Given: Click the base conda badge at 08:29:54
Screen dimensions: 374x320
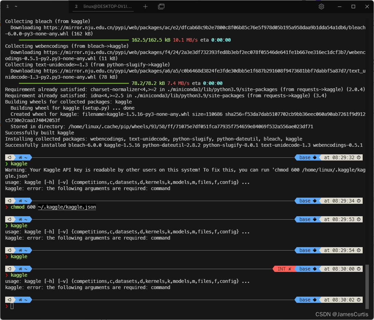Looking at the screenshot, I should (308, 250).
